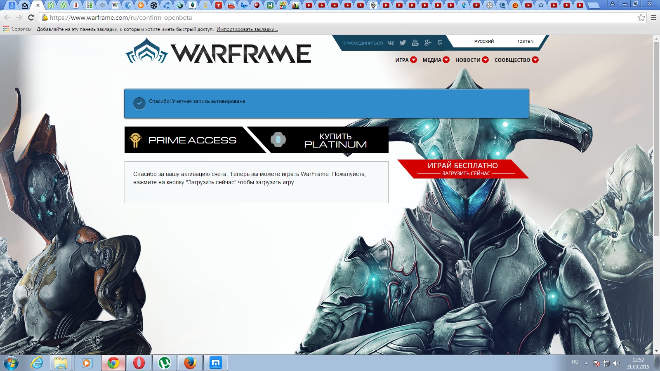Screen dimensions: 660x371
Task: Switch to the Google tab with blue 8 icon
Action: [x=12, y=5]
